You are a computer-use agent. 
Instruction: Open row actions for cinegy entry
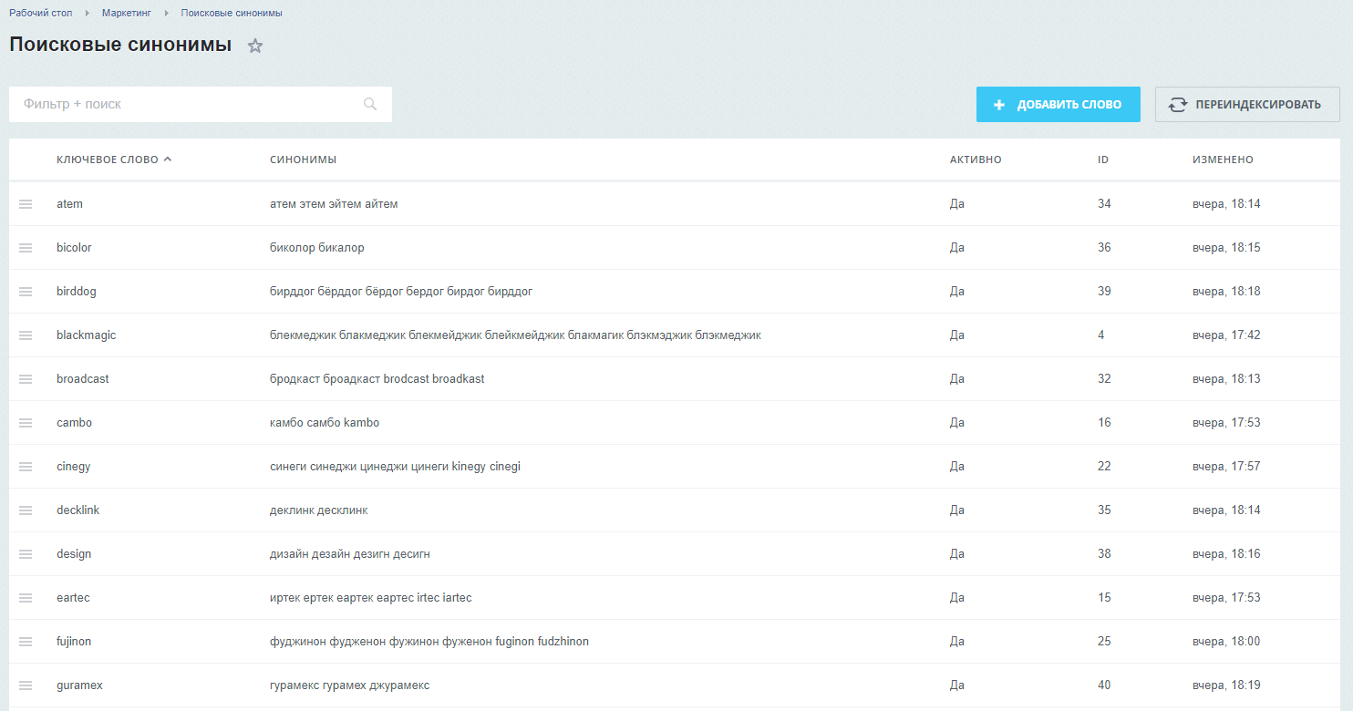(x=26, y=467)
